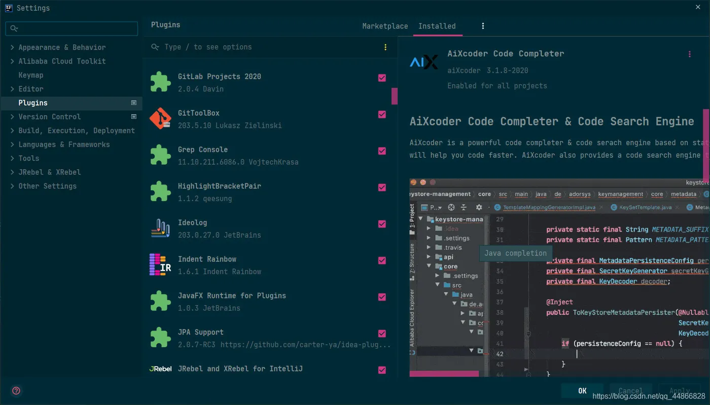Screen dimensions: 710x405
Task: Click the Cancel button
Action: tap(630, 391)
